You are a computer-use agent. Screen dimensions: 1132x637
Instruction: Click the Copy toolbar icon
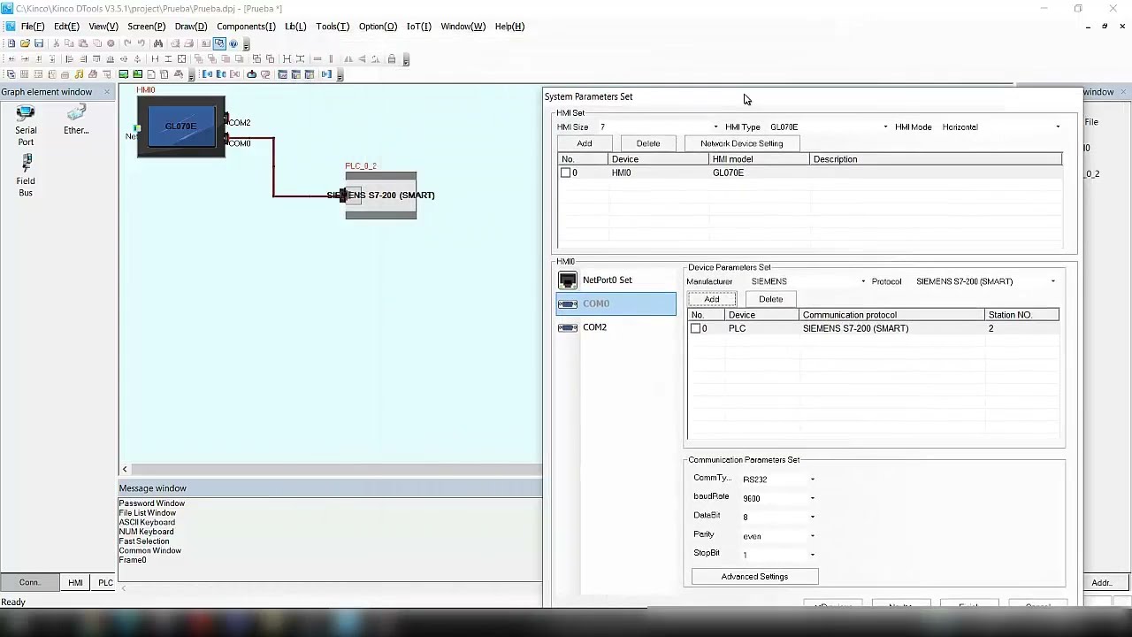pos(69,43)
